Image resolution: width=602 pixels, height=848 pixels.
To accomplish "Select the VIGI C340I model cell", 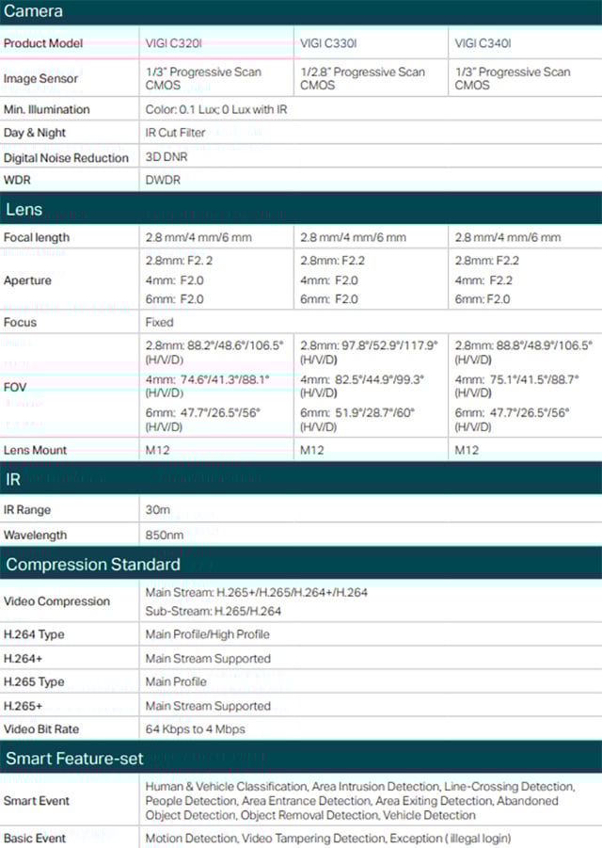I will (x=525, y=43).
